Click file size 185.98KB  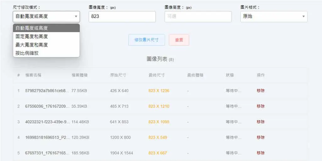pos(80,153)
